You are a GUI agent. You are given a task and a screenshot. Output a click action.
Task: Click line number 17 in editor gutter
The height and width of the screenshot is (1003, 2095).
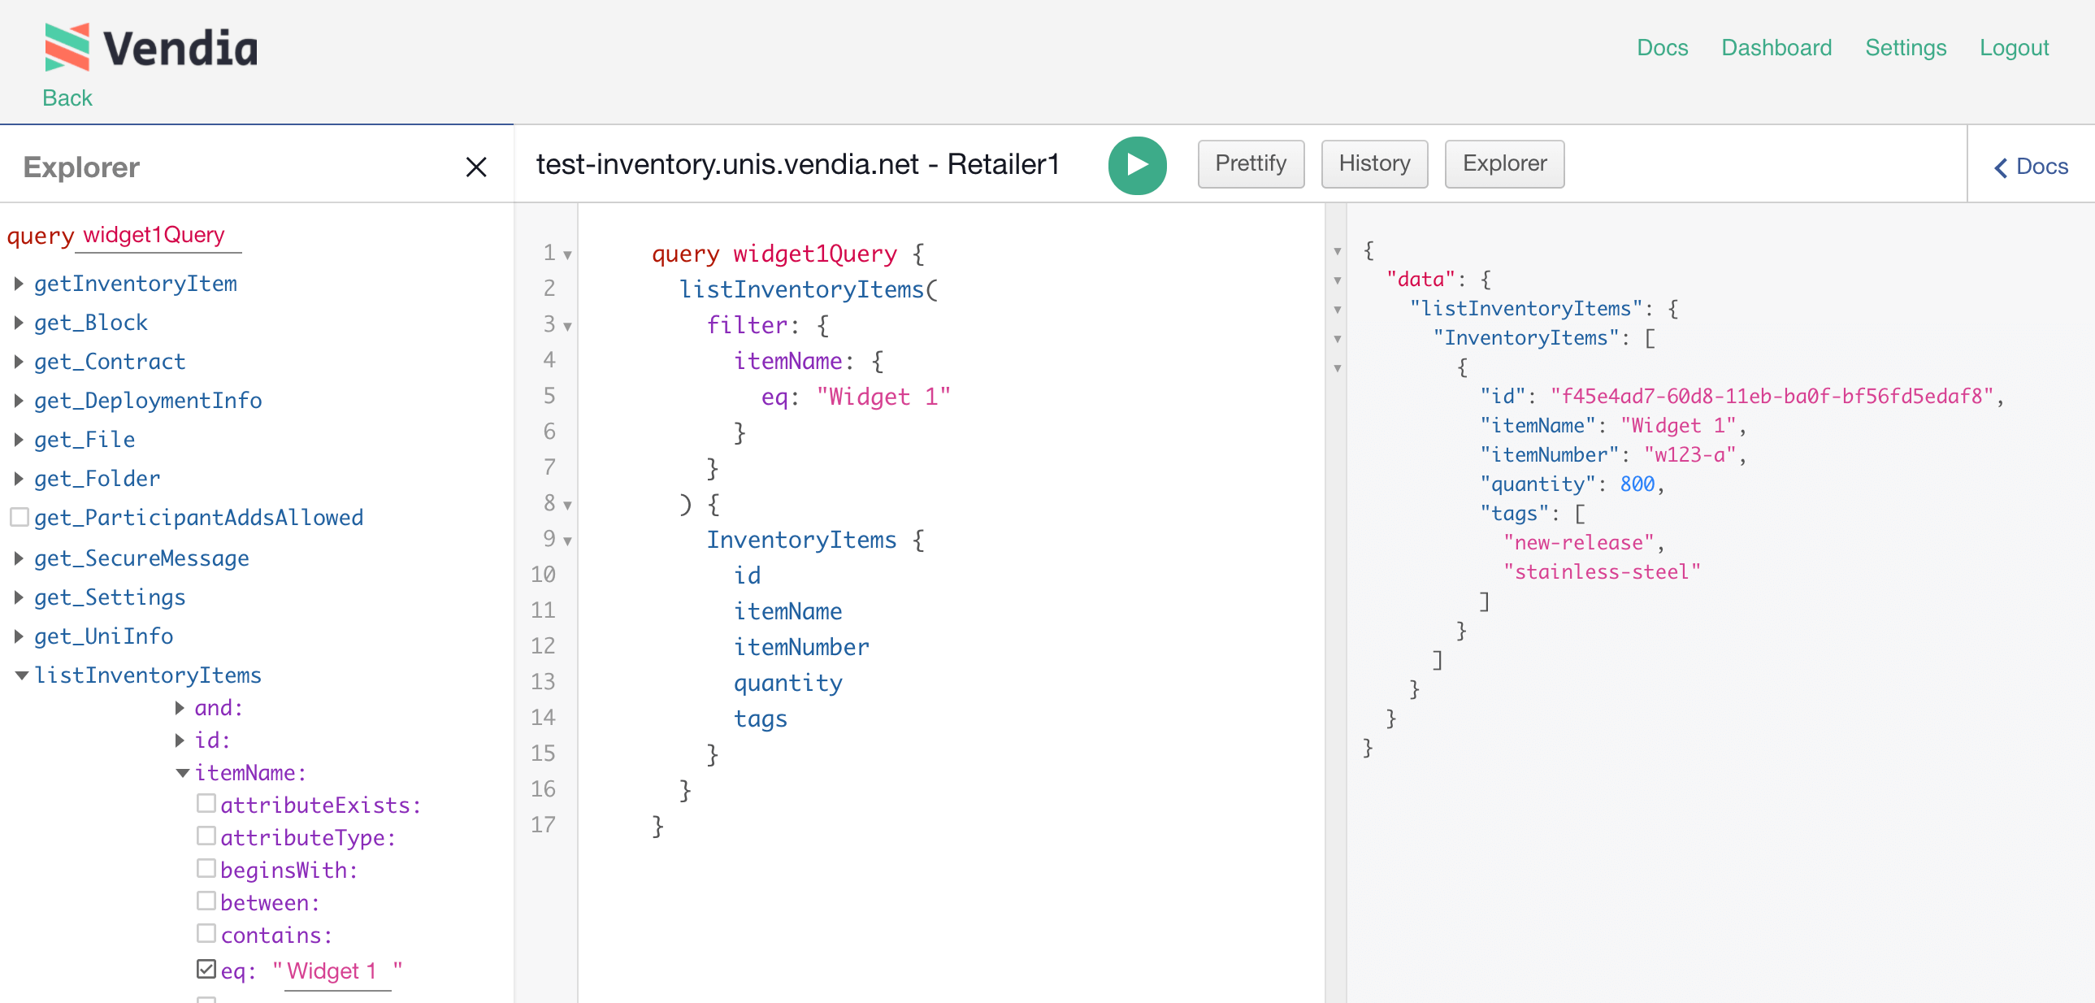pyautogui.click(x=543, y=825)
